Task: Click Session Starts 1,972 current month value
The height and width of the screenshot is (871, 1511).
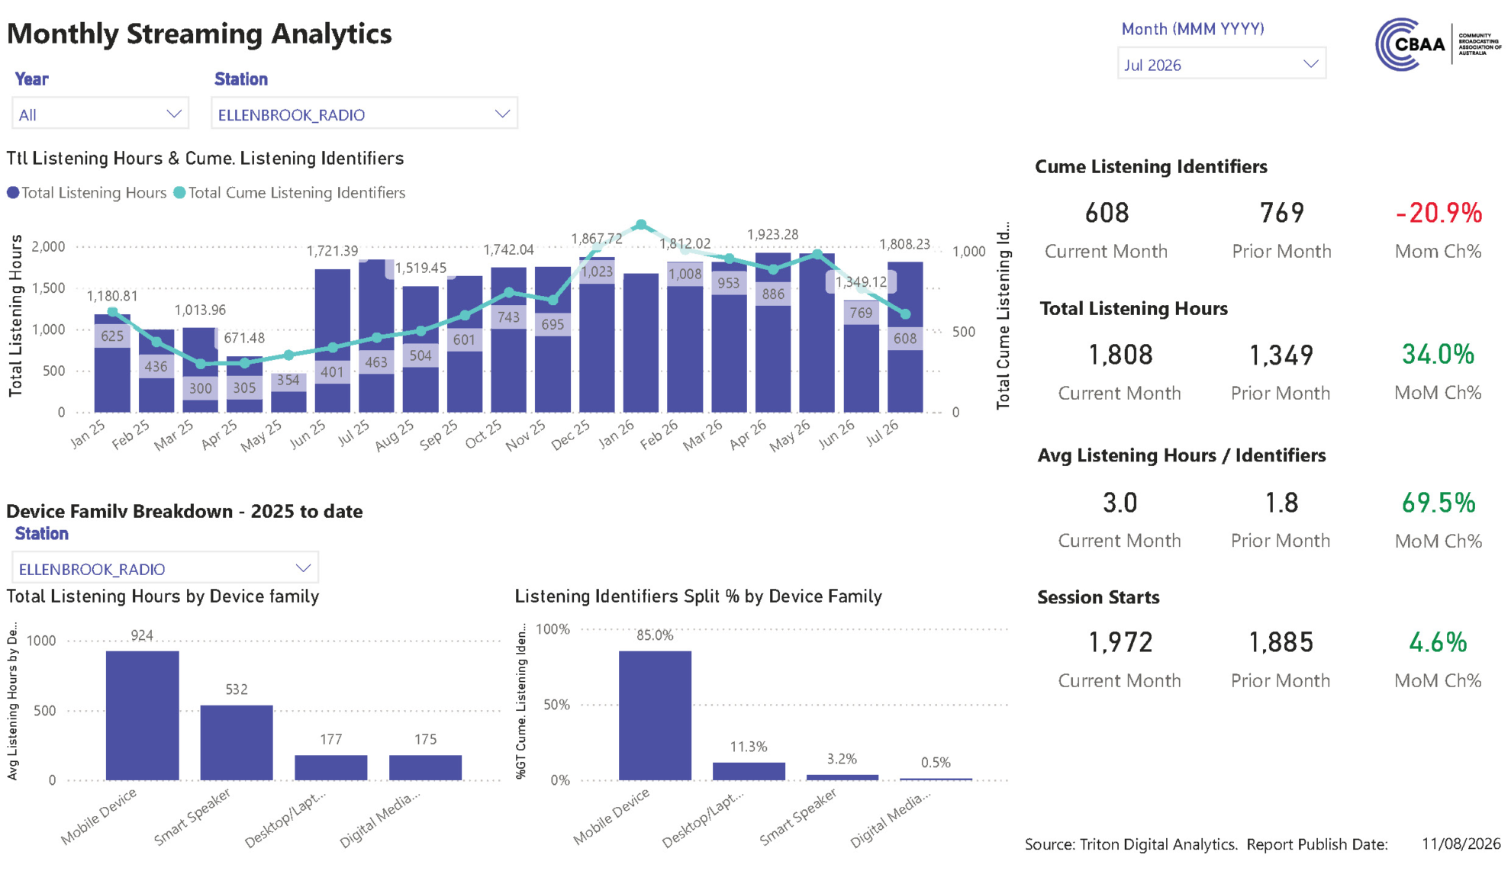Action: pyautogui.click(x=1120, y=642)
